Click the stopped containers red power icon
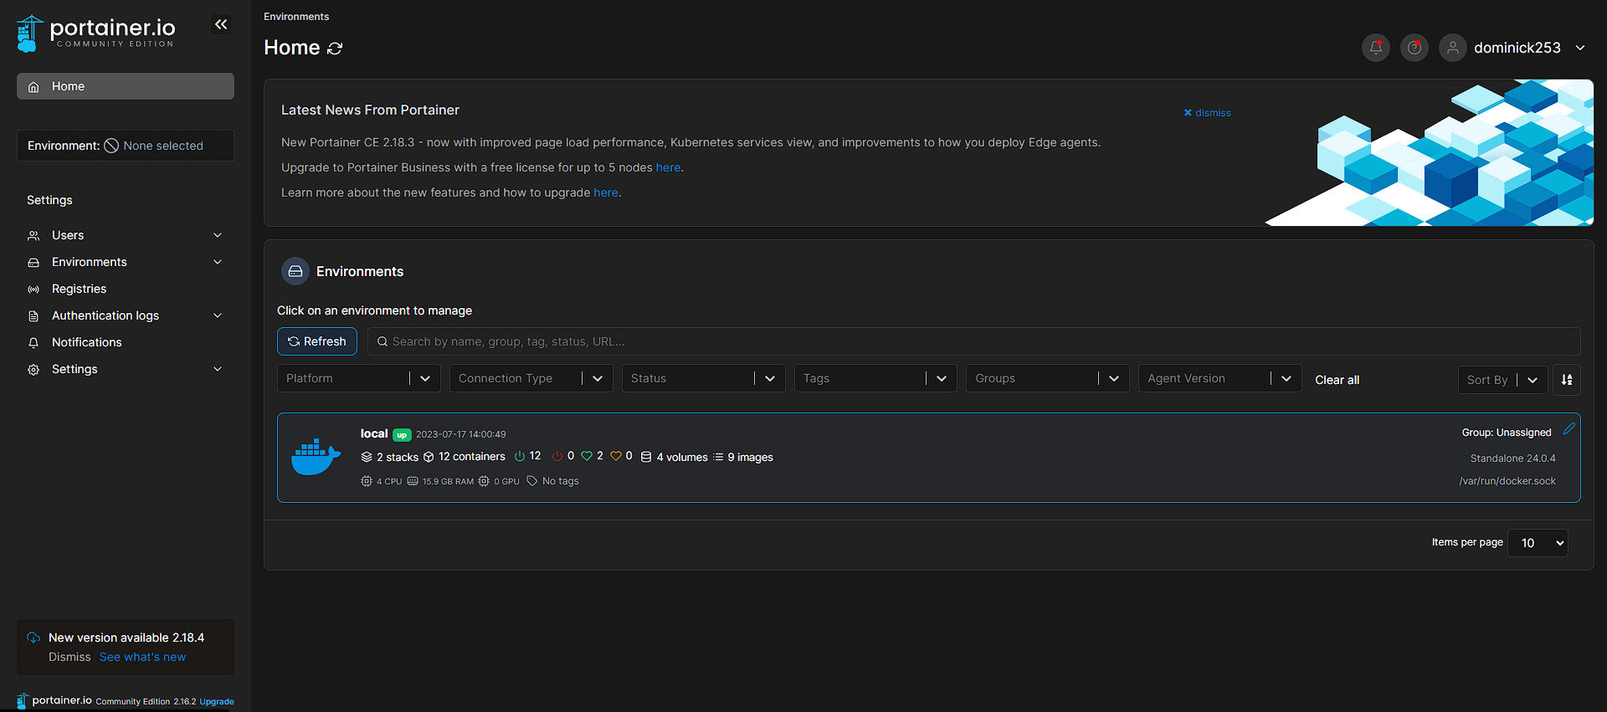Image resolution: width=1607 pixels, height=712 pixels. (557, 456)
